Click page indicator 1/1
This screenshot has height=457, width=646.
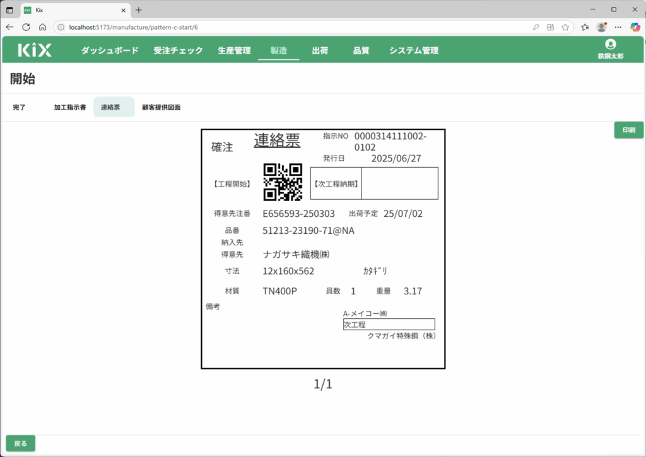323,384
